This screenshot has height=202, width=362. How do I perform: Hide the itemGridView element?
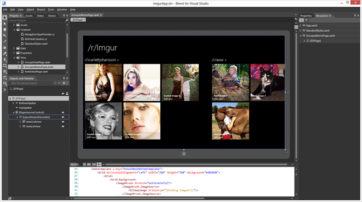click(x=63, y=122)
